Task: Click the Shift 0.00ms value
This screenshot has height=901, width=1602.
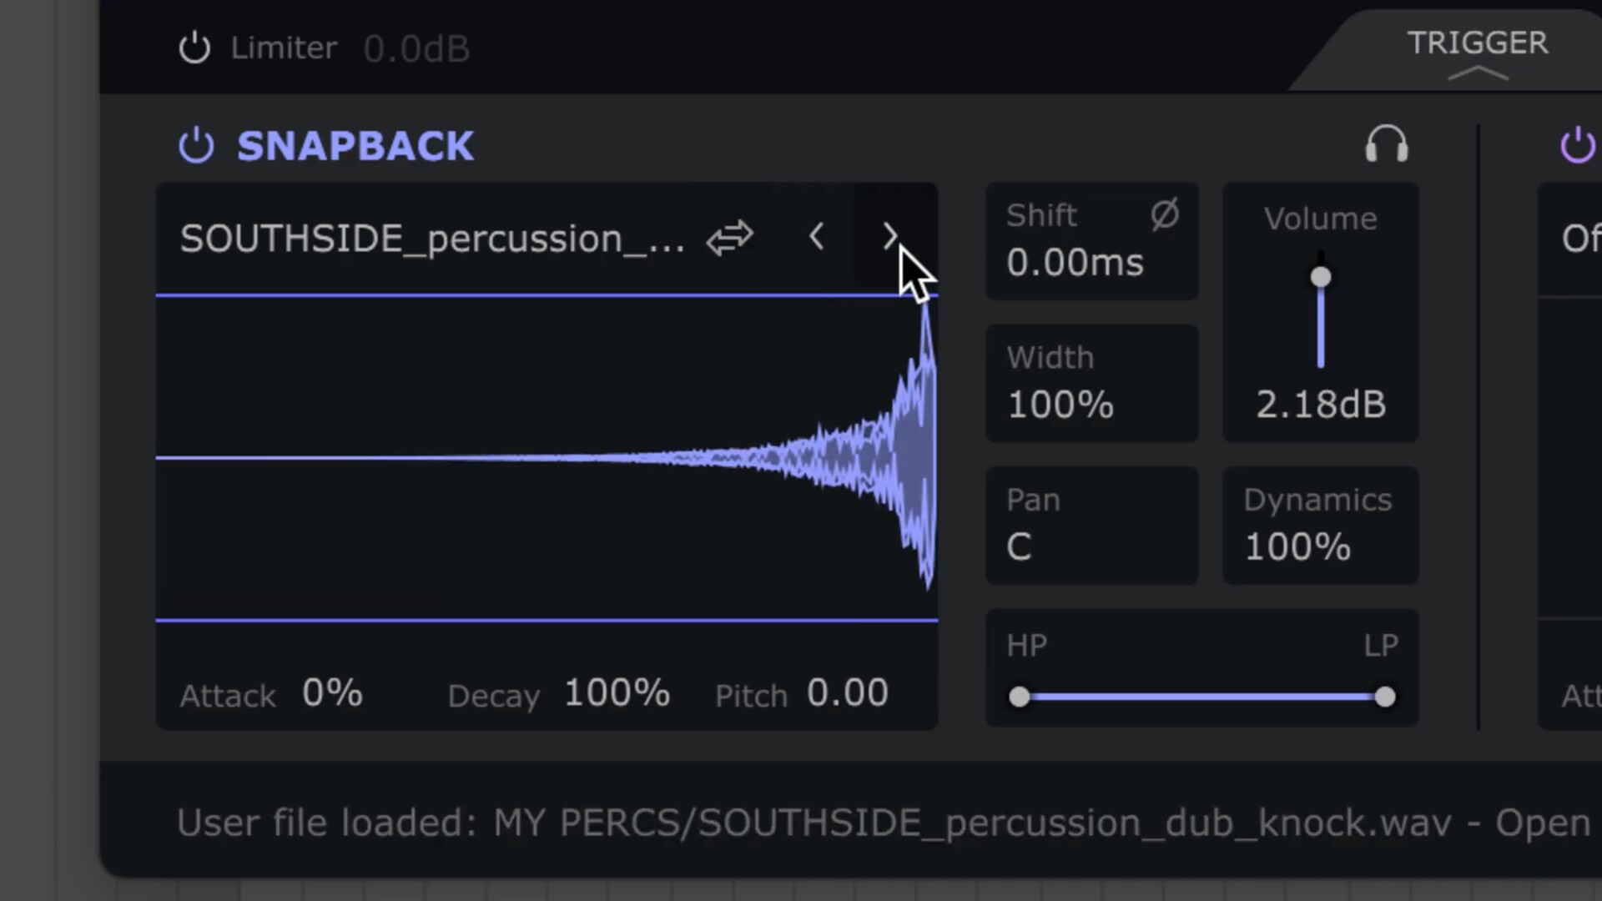Action: [1075, 263]
